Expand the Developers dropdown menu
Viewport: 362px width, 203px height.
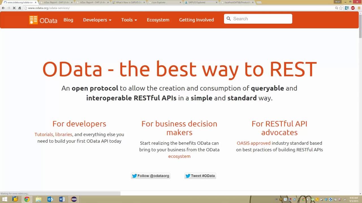click(97, 20)
